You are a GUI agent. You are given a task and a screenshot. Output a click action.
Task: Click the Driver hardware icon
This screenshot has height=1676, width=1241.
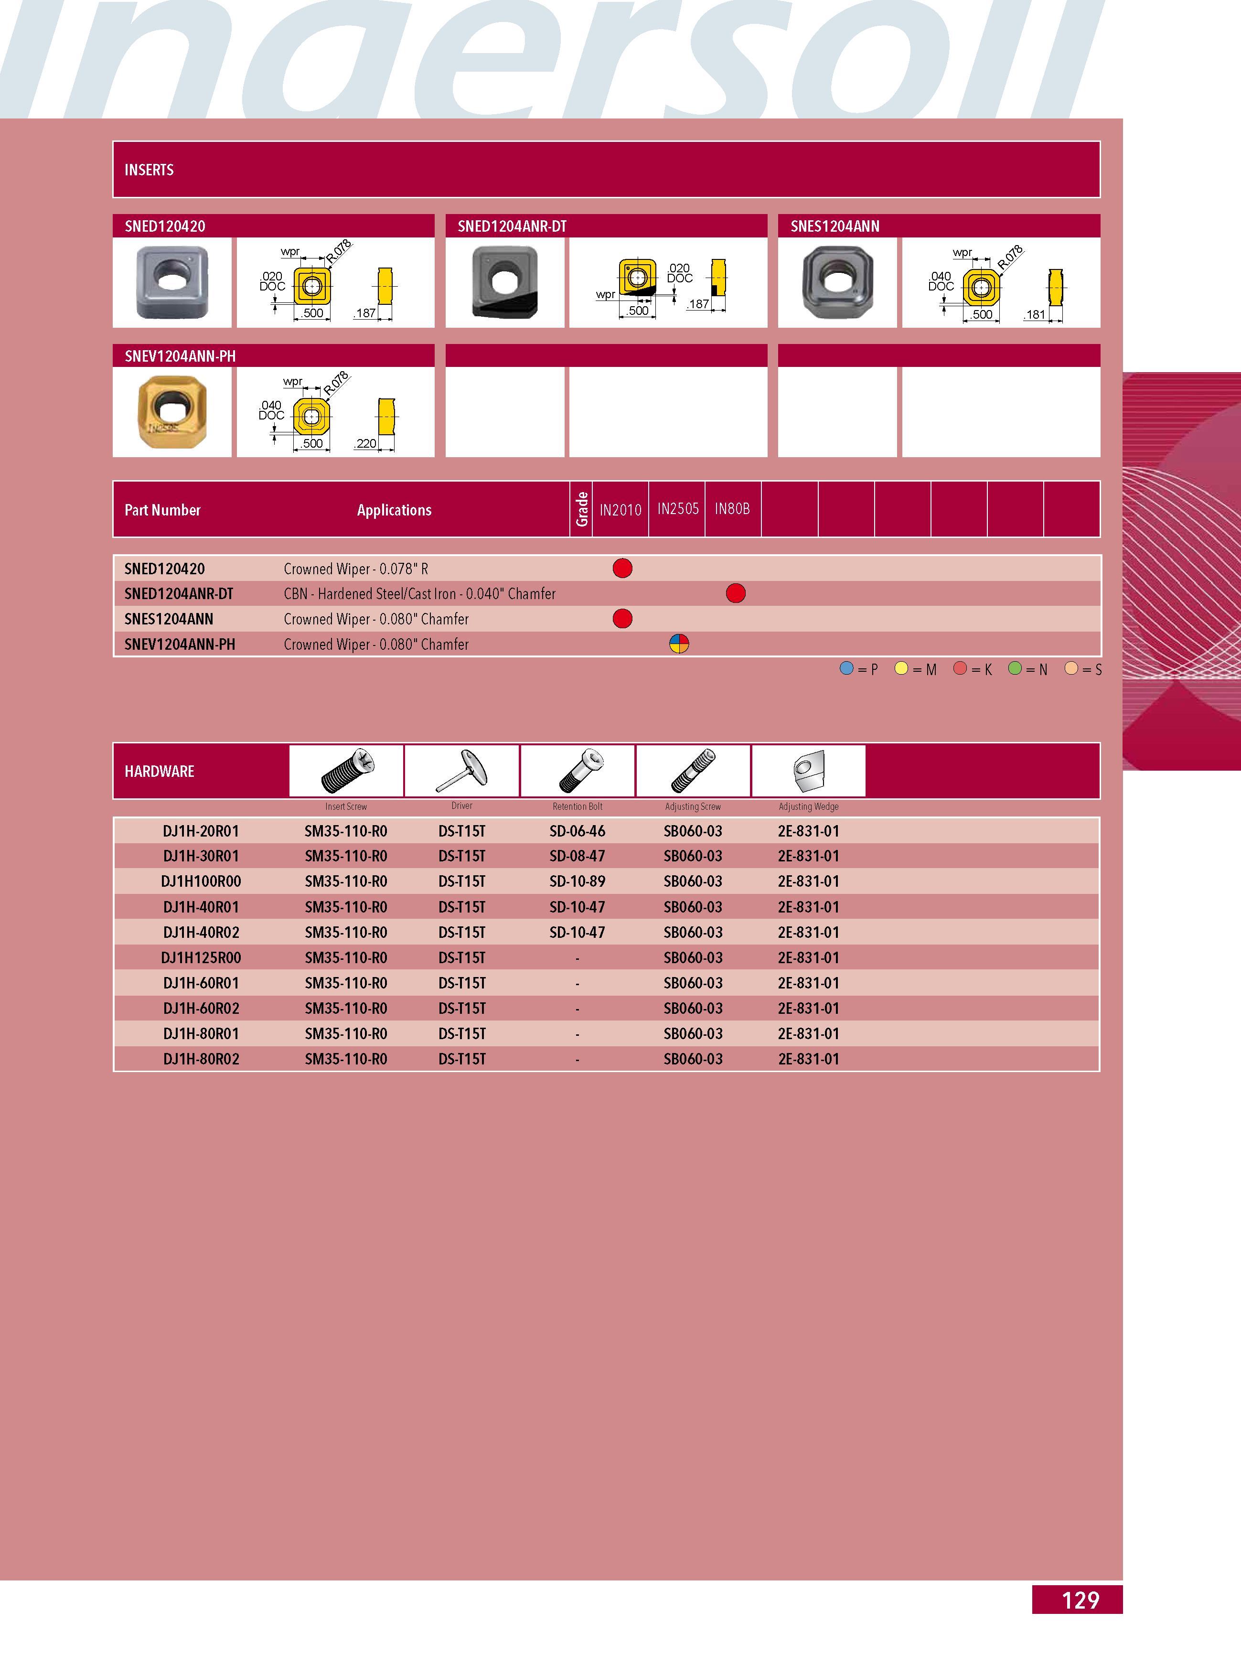point(462,771)
